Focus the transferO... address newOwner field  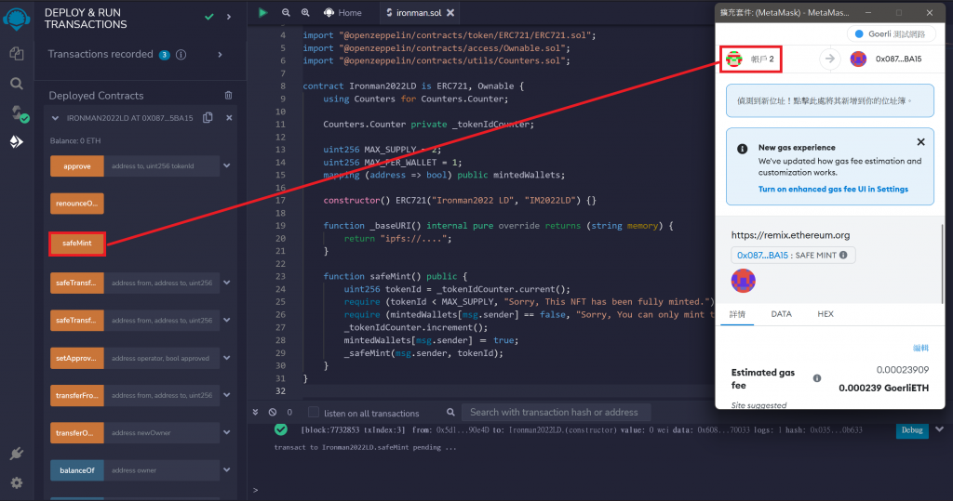pyautogui.click(x=162, y=433)
